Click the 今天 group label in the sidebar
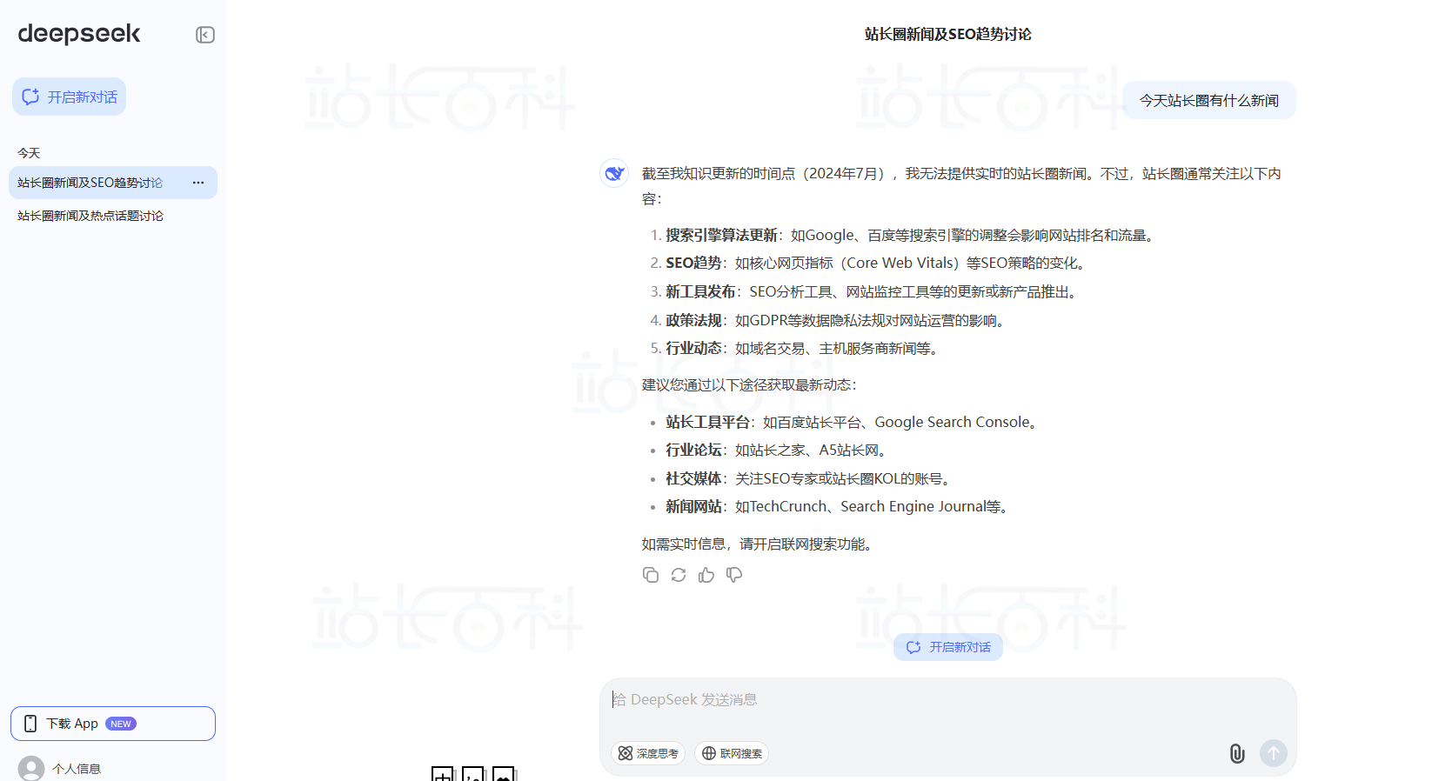 click(29, 153)
